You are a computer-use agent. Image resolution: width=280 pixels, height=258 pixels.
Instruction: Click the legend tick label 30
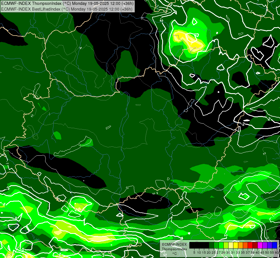229,253
